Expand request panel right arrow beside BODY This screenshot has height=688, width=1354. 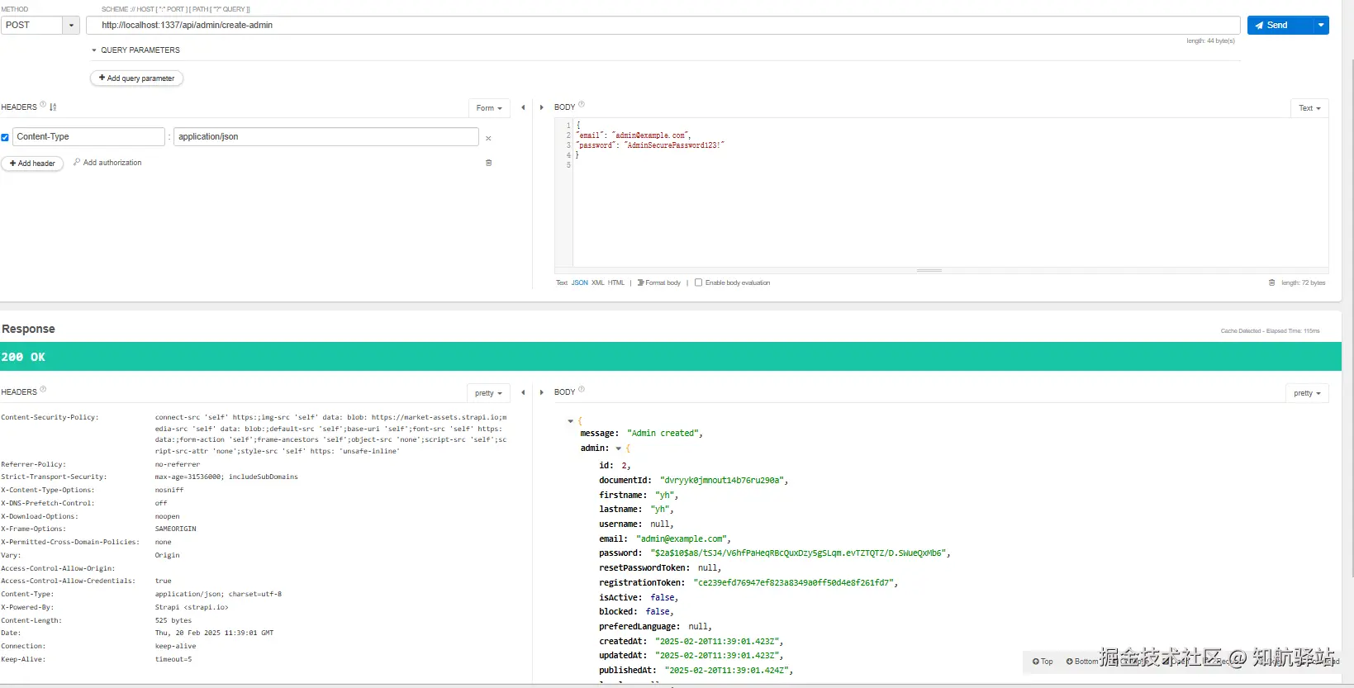pyautogui.click(x=542, y=107)
